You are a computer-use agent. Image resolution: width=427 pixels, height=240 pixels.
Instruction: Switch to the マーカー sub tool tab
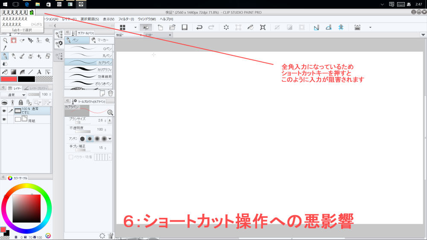(101, 40)
